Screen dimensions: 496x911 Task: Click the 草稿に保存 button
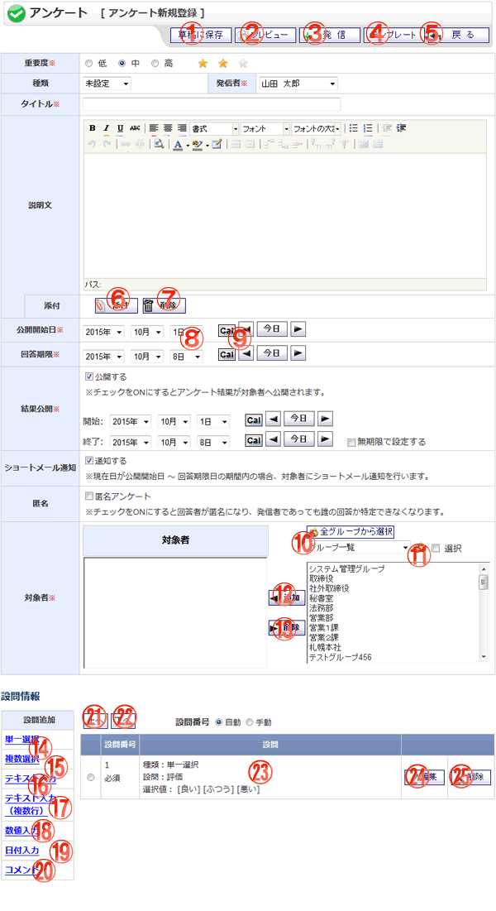point(201,35)
